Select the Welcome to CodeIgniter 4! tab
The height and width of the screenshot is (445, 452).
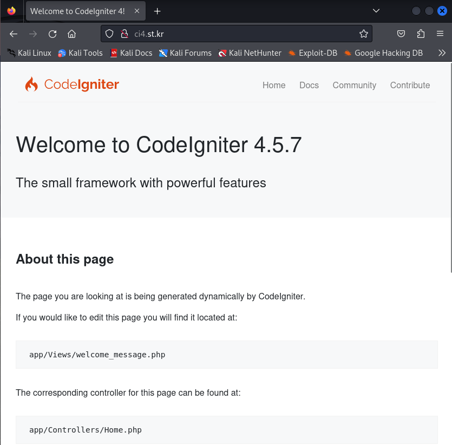[x=86, y=11]
